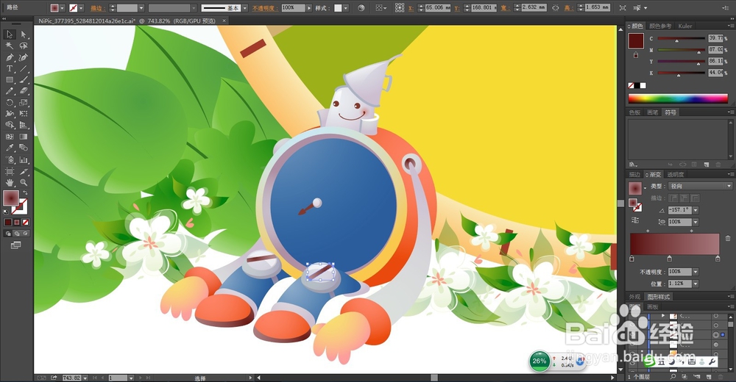Screen dimensions: 736x382
Task: Select the Artboard tool
Action: click(x=10, y=171)
